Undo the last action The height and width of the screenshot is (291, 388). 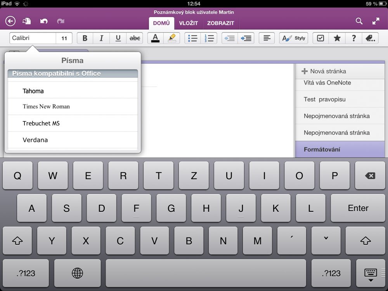[x=43, y=21]
